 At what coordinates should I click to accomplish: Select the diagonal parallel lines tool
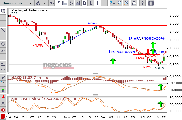(3, 77)
